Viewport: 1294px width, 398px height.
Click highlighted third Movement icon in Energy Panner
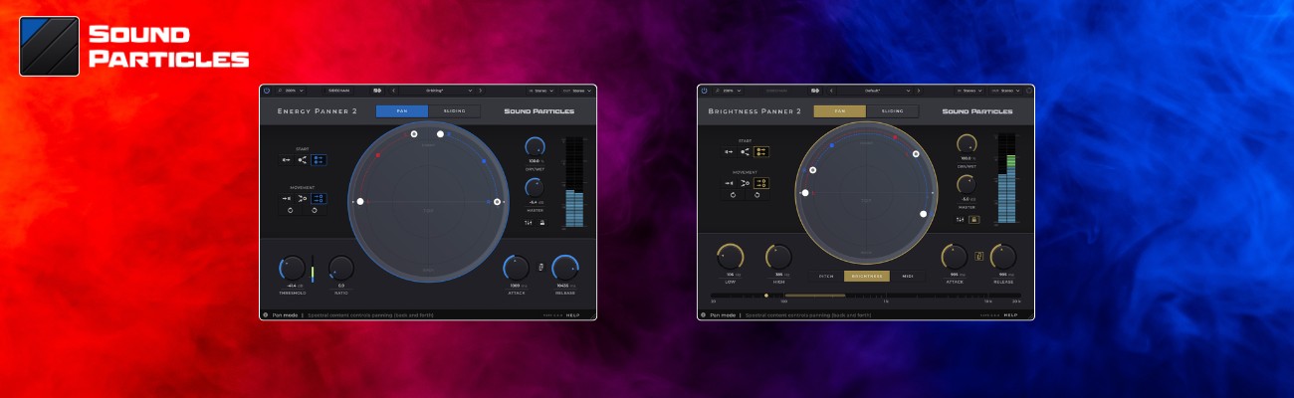pos(319,198)
